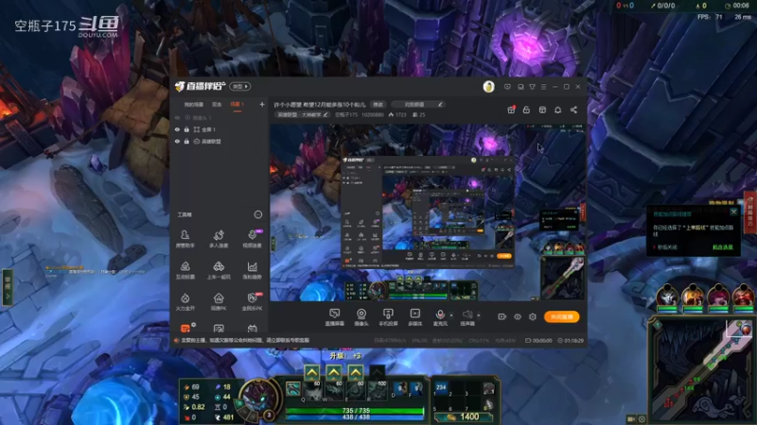Image resolution: width=757 pixels, height=425 pixels.
Task: Click the gift box icon with red badge
Action: pos(511,110)
